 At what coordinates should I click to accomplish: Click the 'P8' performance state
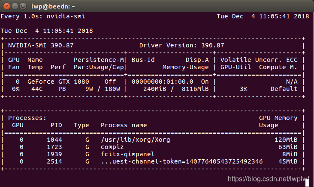tap(62, 89)
